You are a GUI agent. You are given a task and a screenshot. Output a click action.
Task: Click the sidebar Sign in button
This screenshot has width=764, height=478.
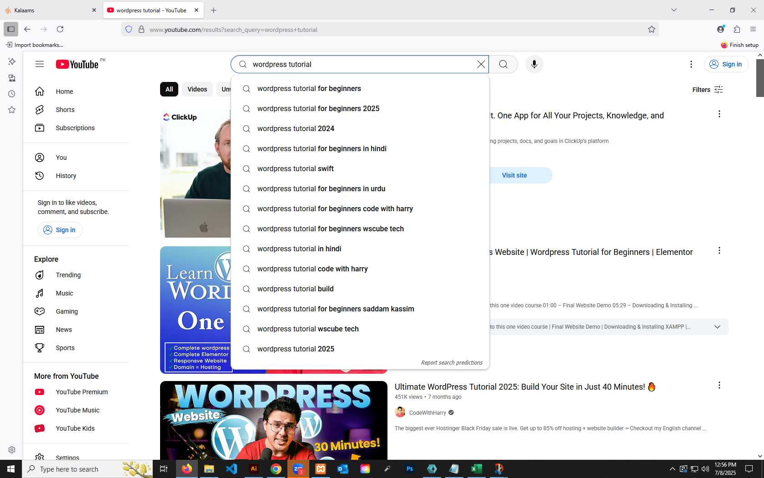pos(60,230)
